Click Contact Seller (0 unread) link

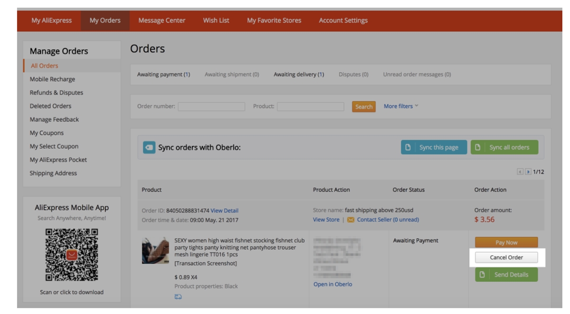coord(388,220)
